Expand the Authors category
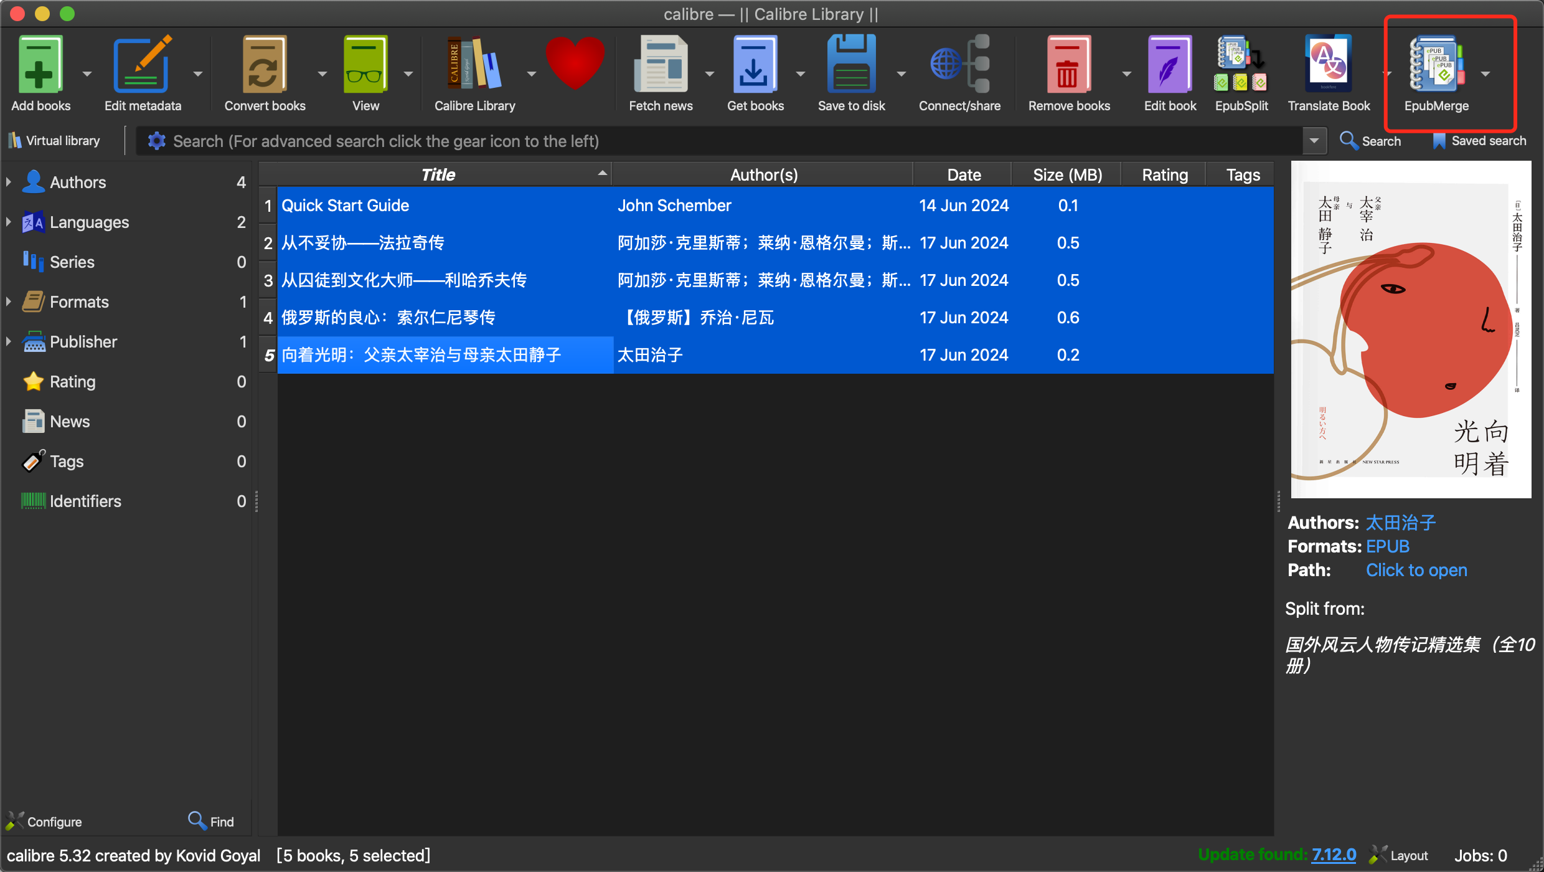The width and height of the screenshot is (1544, 872). tap(9, 182)
